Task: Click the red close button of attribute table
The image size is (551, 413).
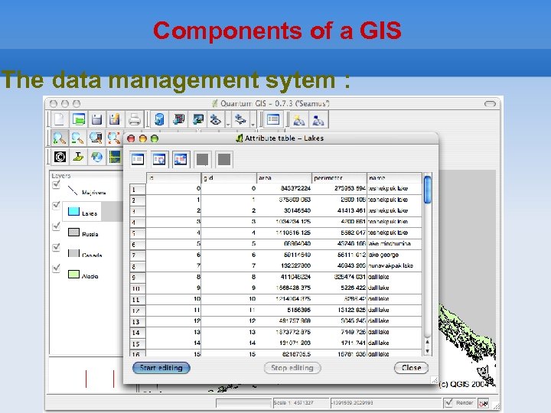Action: point(131,138)
